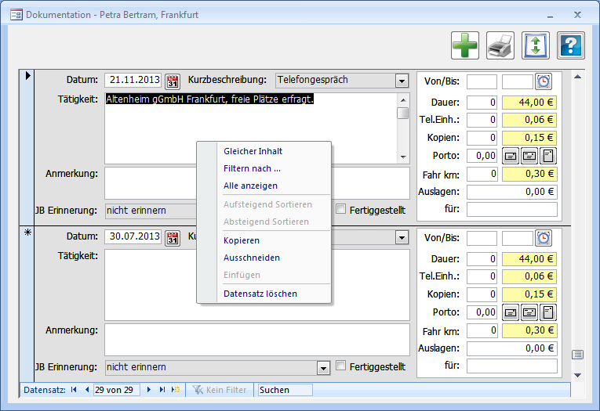Choose Kopieren from context menu

(x=242, y=240)
